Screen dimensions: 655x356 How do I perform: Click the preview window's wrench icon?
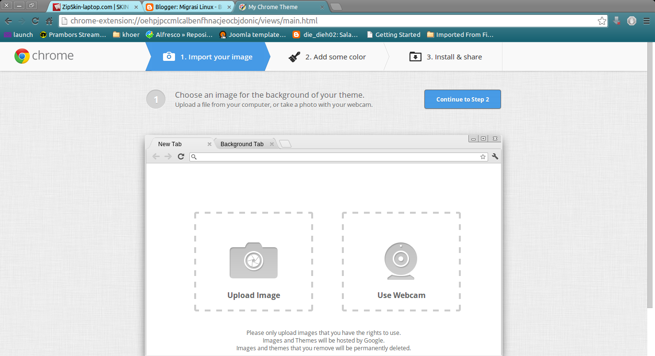[495, 156]
